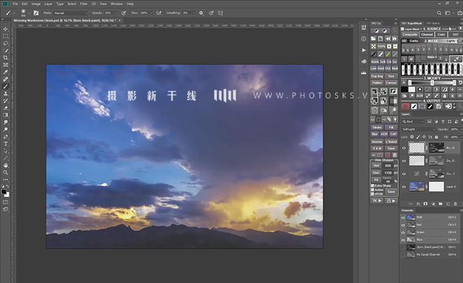
Task: Open the Smoothing dropdown arrow
Action: (194, 13)
